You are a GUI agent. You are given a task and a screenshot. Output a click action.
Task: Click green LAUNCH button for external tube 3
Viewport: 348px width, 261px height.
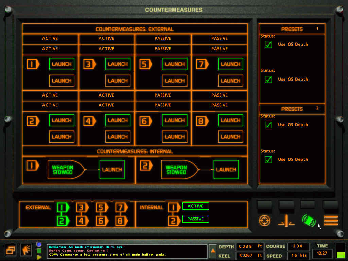(118, 64)
